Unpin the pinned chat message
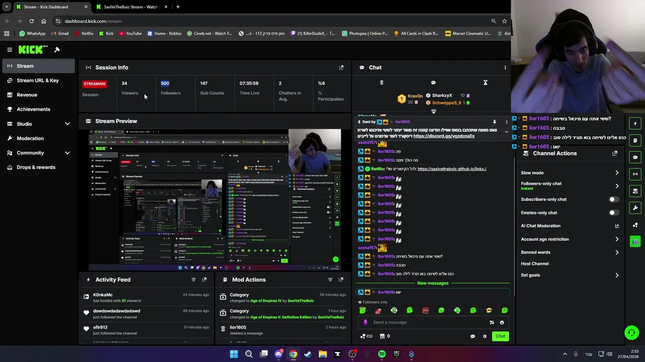Viewport: 645px width, 362px height. tap(494, 122)
